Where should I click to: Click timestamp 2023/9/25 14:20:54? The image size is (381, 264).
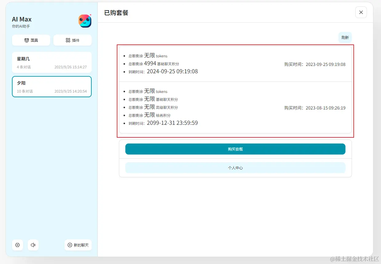pyautogui.click(x=70, y=91)
